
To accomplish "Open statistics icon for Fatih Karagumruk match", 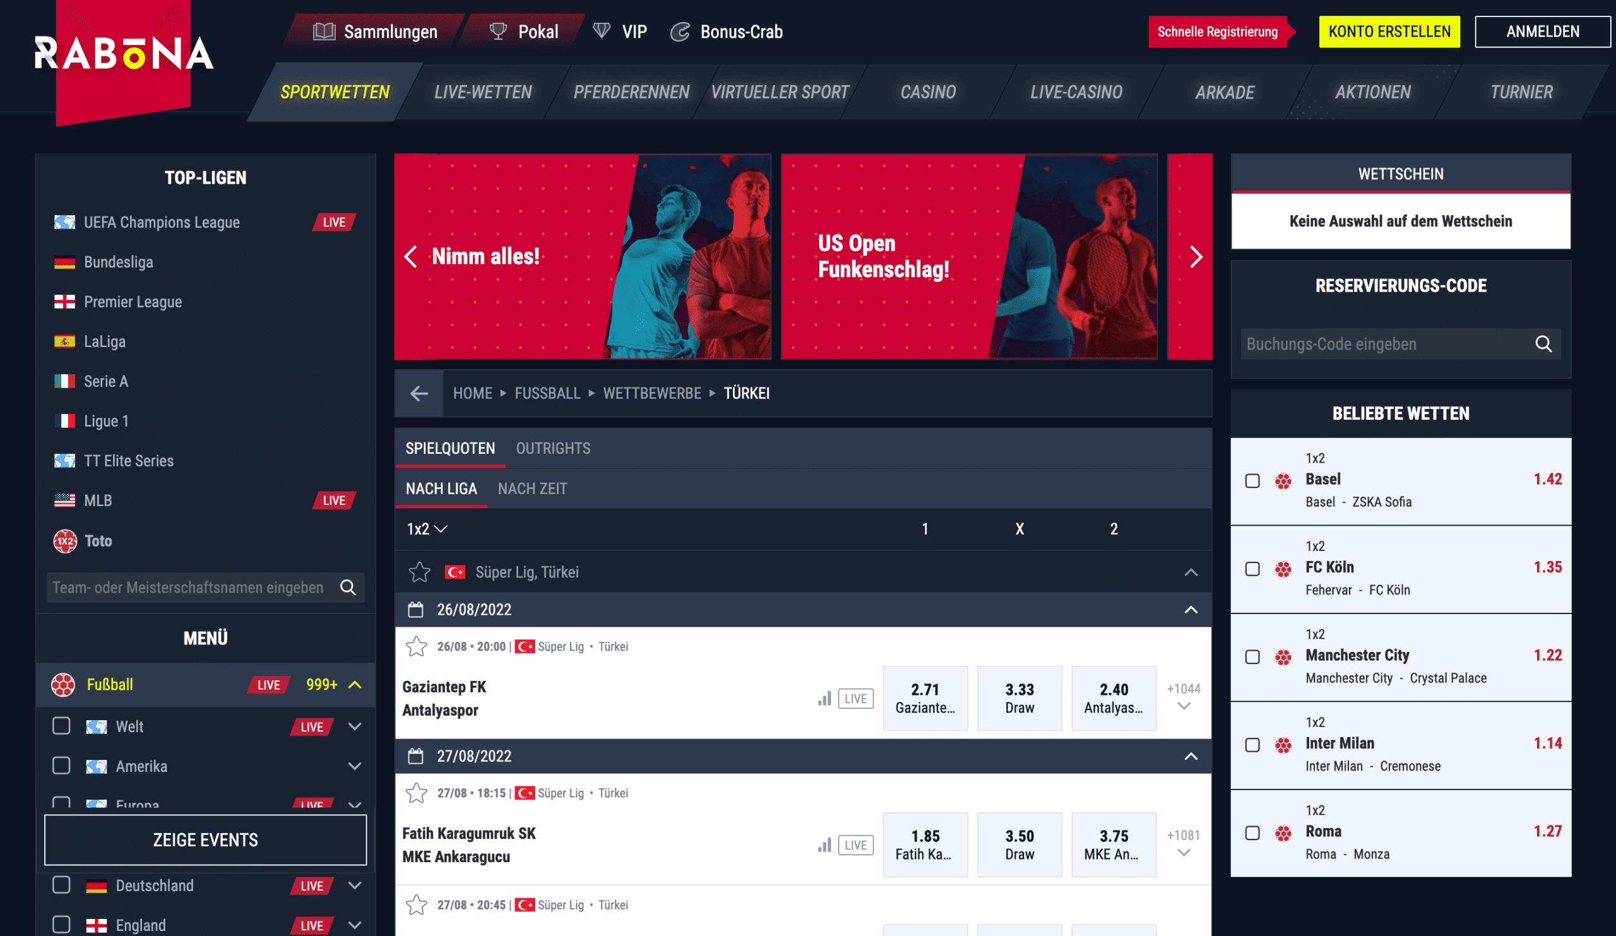I will click(824, 845).
